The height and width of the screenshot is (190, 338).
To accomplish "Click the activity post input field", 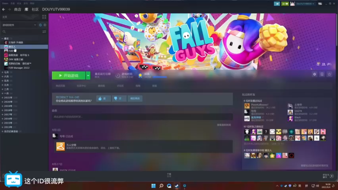I will point(142,117).
